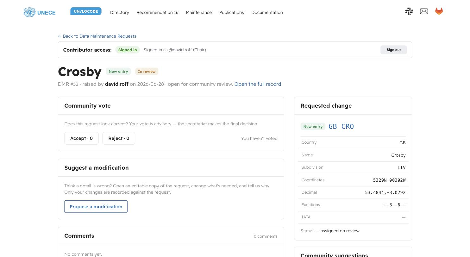This screenshot has height=257, width=470.
Task: Click the New entry badge beside Crosby title
Action: click(118, 72)
